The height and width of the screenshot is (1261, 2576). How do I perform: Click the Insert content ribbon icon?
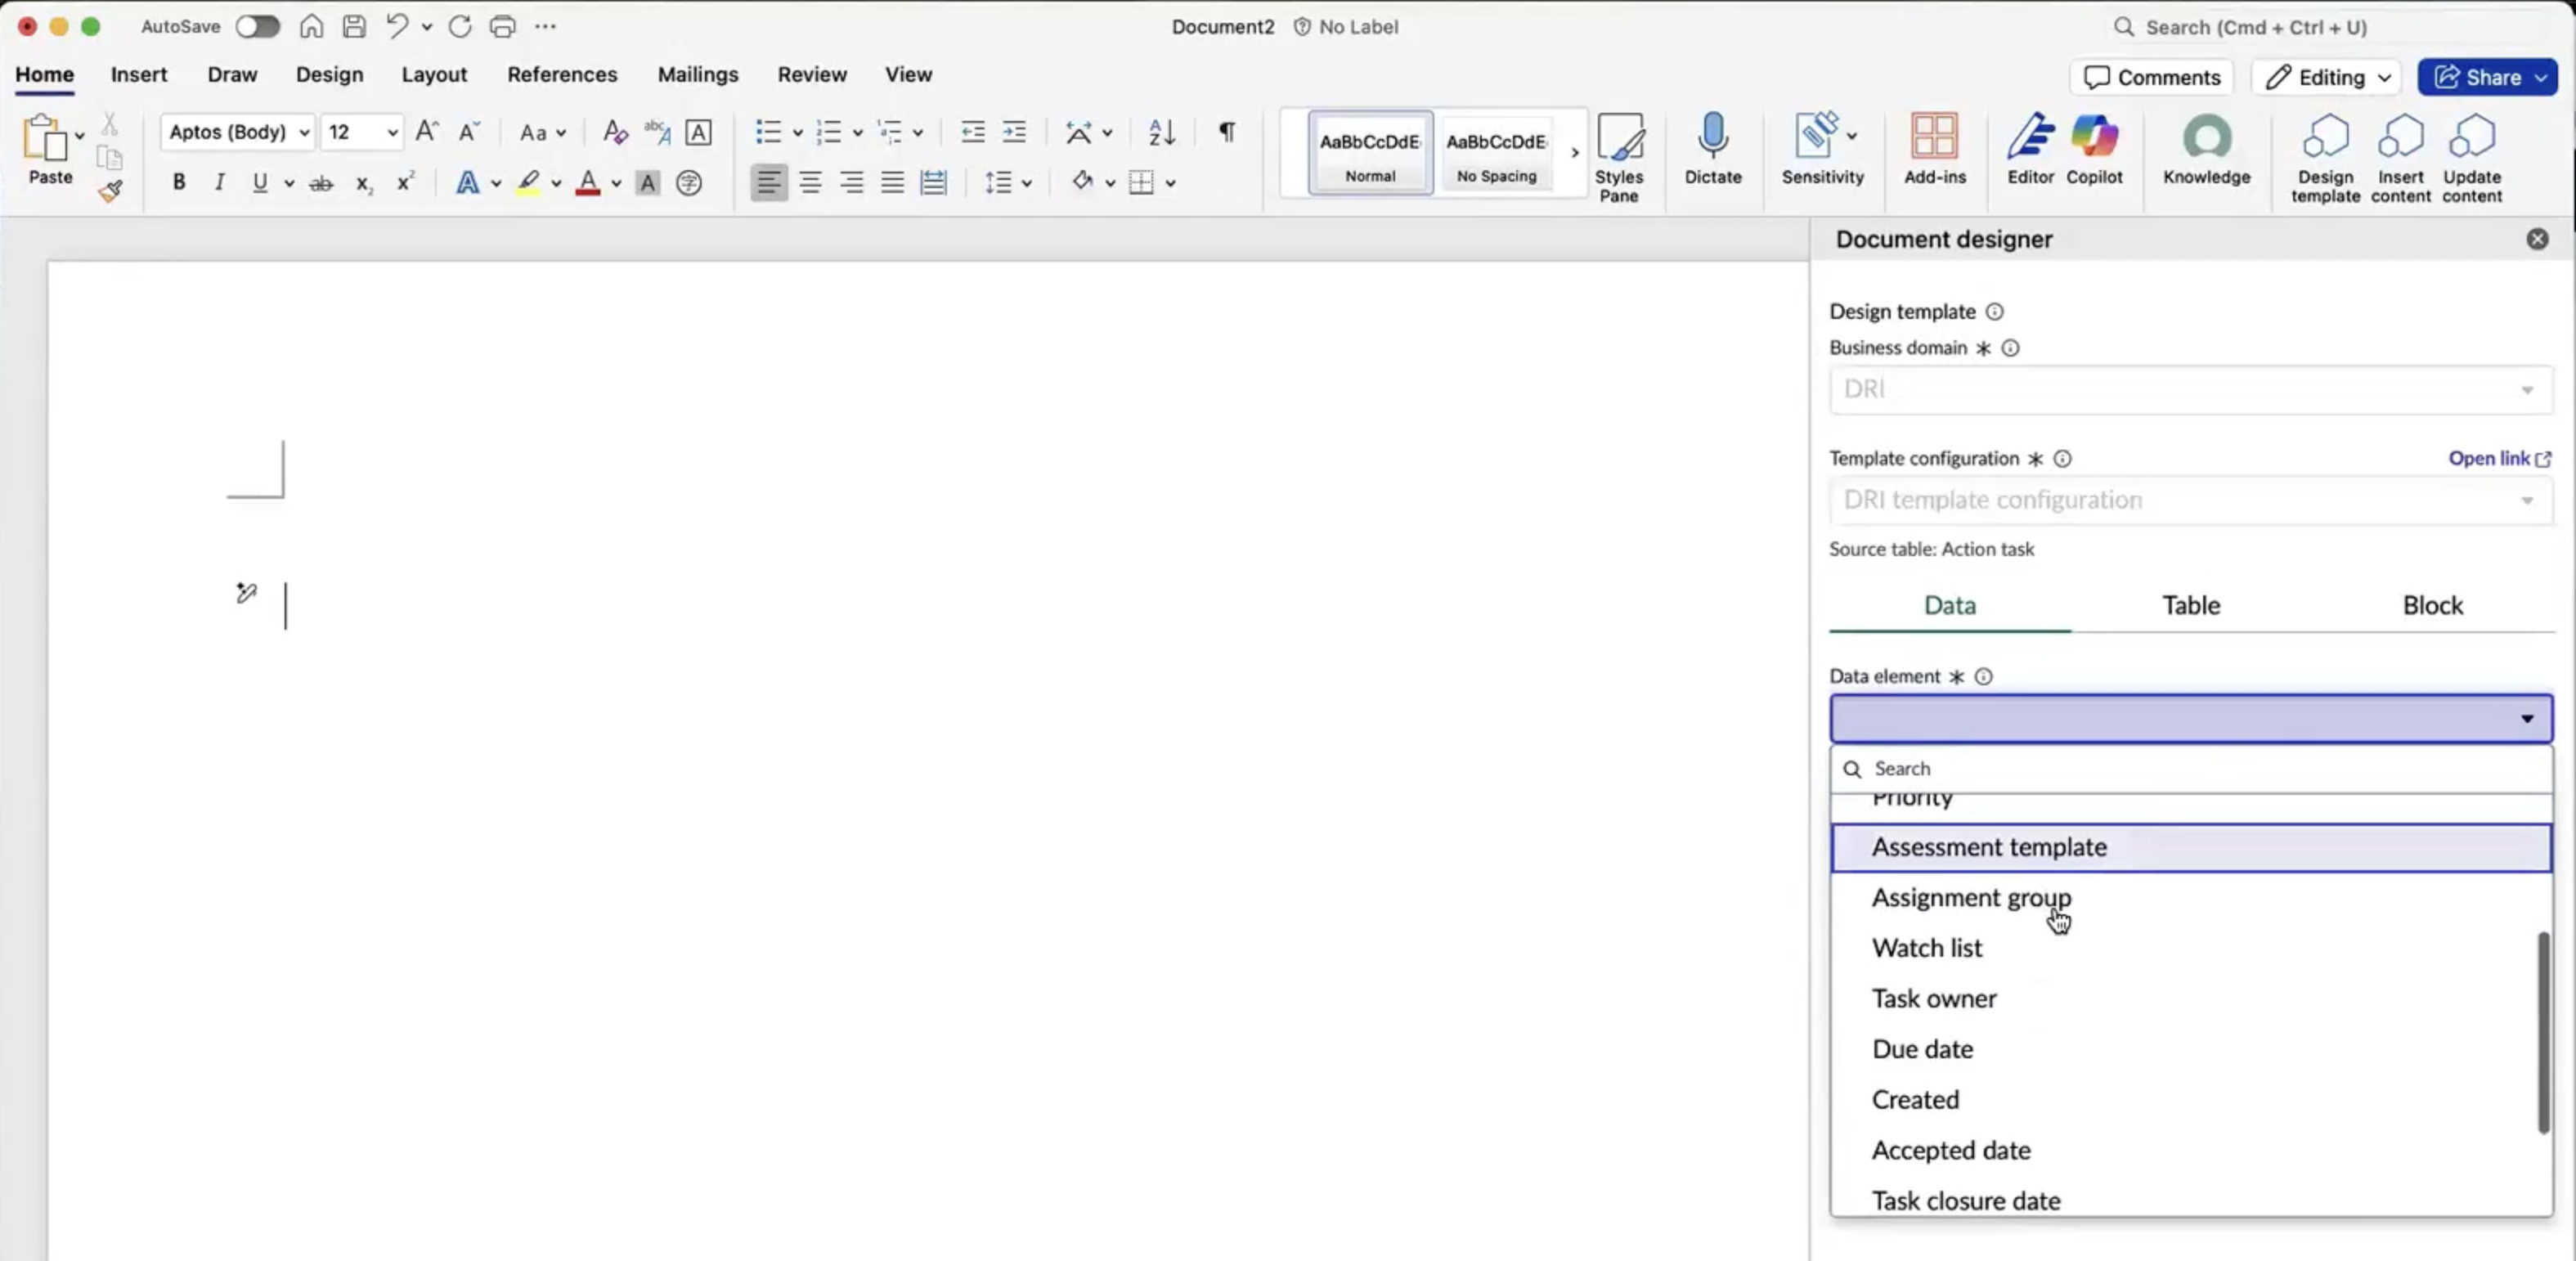[2400, 157]
